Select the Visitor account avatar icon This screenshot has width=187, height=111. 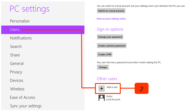tap(101, 98)
